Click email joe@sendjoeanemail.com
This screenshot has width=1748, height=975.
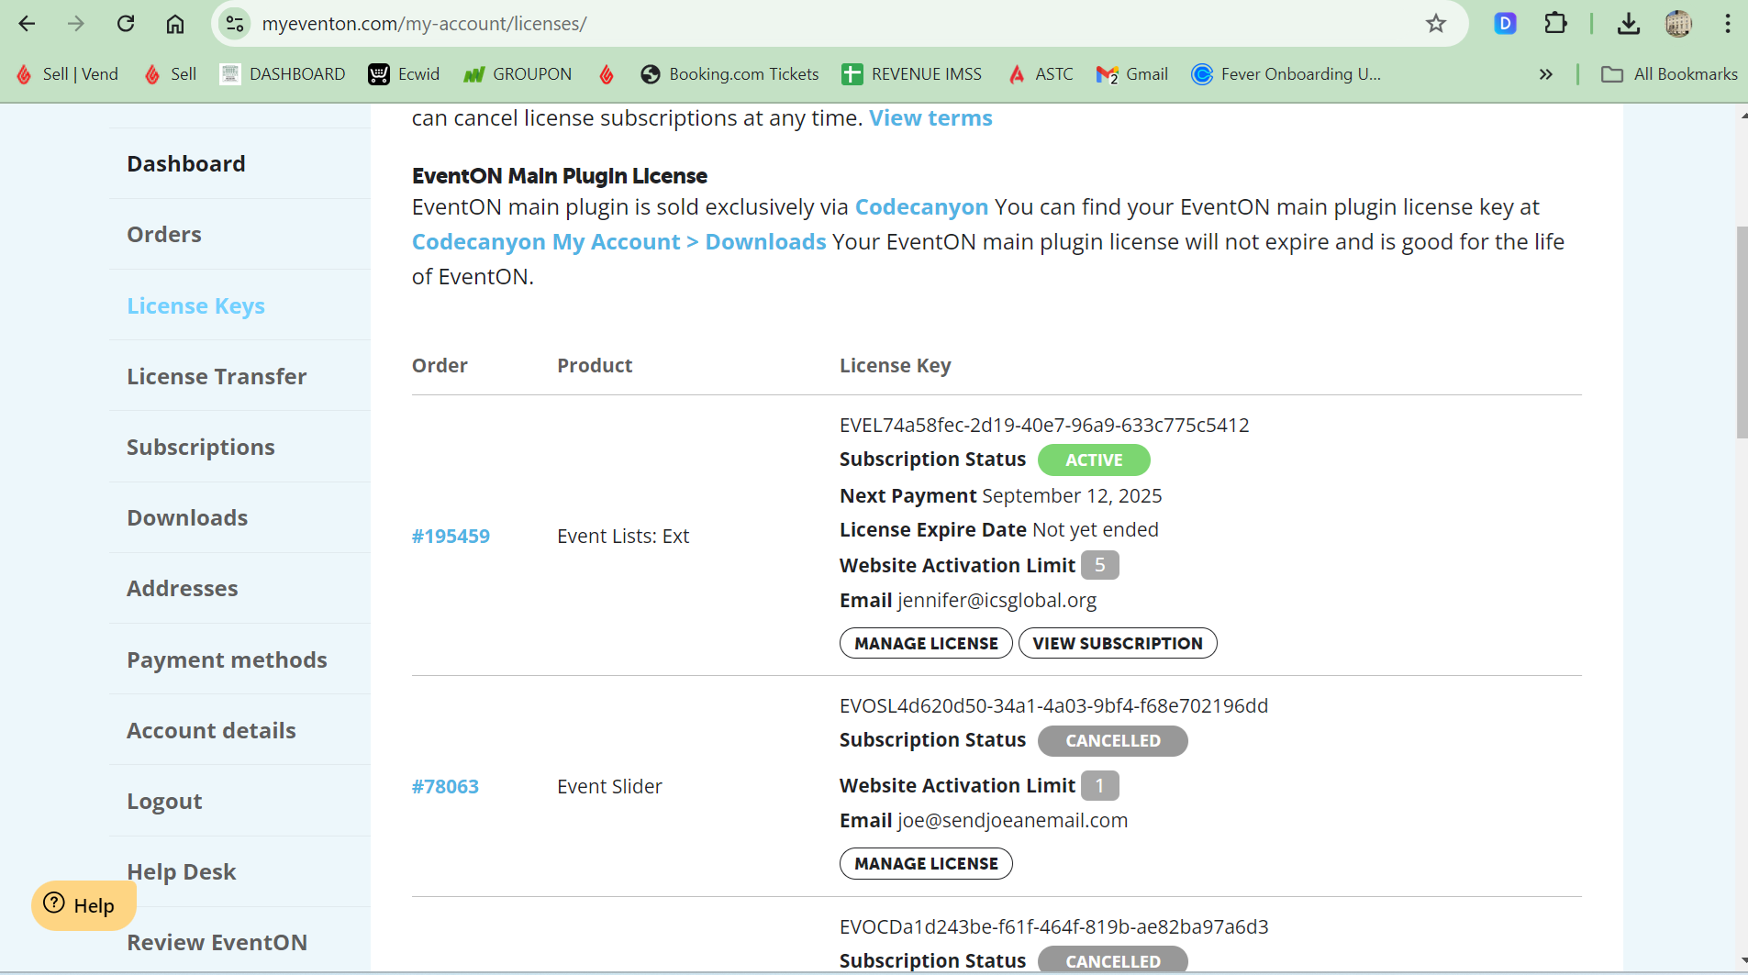1012,821
